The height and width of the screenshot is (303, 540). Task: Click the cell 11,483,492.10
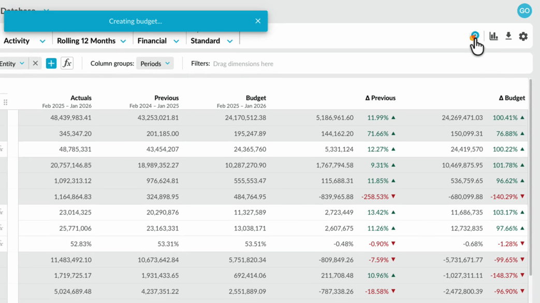point(71,260)
